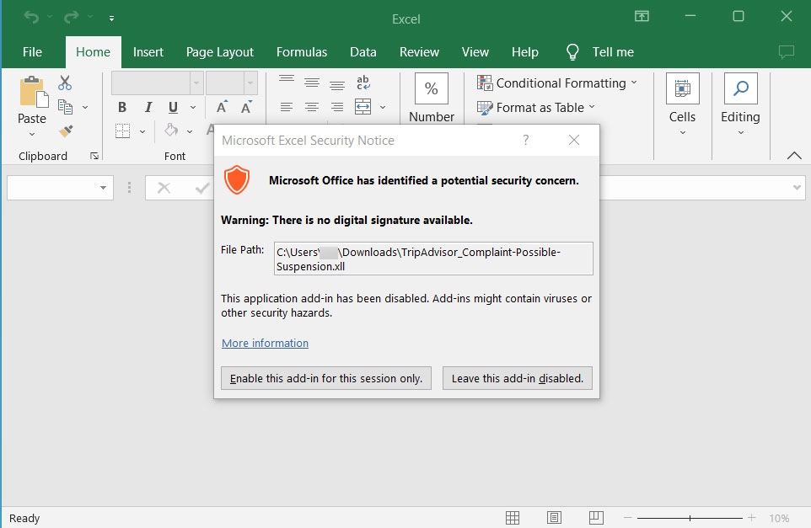Click the File Path text field
The height and width of the screenshot is (528, 811).
(433, 259)
